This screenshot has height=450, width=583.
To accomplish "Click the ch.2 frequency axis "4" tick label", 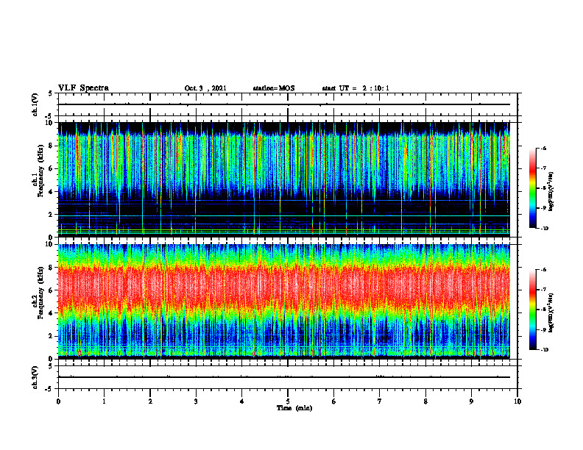I will [x=52, y=313].
